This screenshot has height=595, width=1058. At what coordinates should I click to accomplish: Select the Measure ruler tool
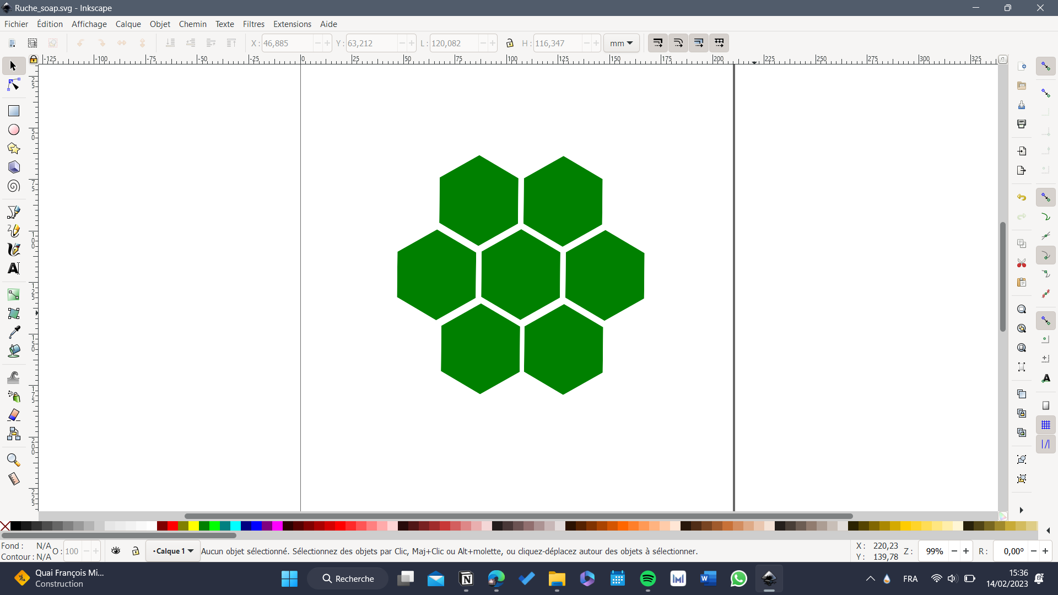coord(13,479)
